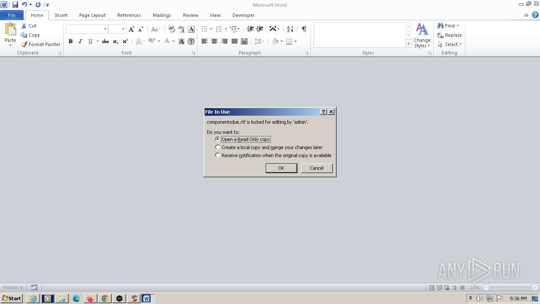The width and height of the screenshot is (540, 304).
Task: Click the zoom out minus button
Action: [486, 288]
